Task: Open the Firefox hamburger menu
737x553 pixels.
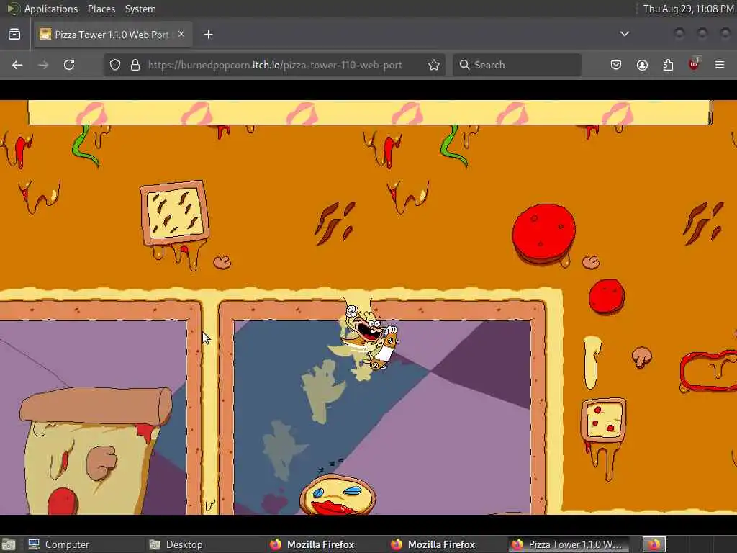Action: tap(720, 65)
